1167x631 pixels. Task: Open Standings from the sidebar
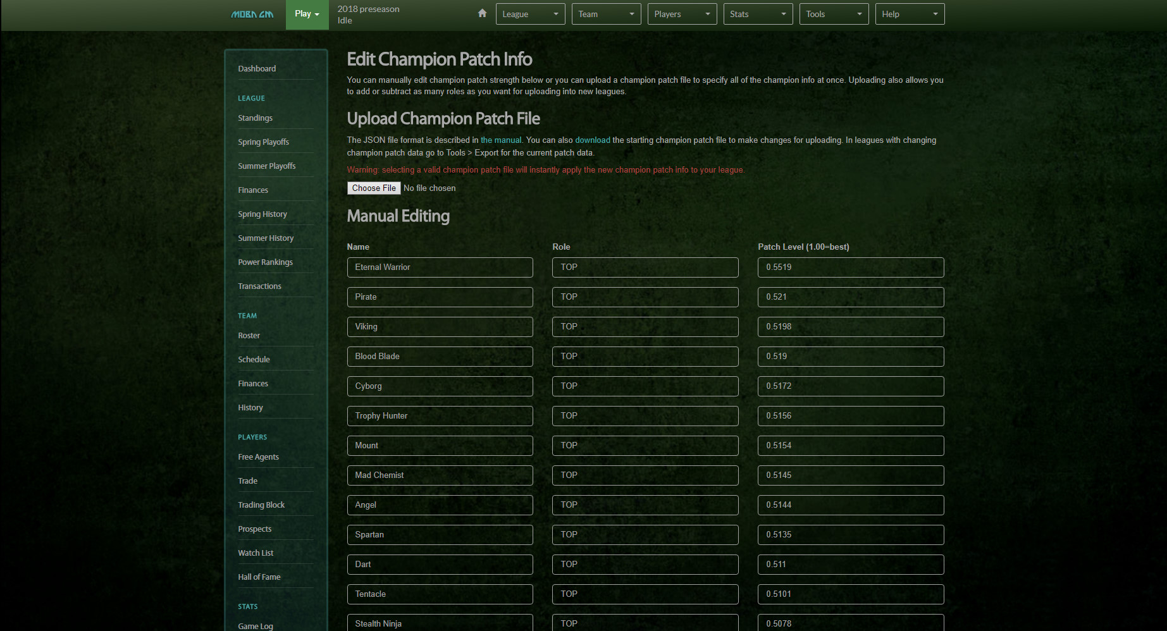(x=255, y=118)
